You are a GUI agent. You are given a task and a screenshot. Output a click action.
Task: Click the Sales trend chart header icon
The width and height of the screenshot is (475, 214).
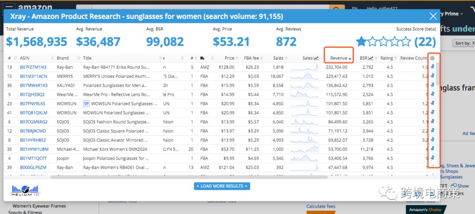tap(316, 58)
